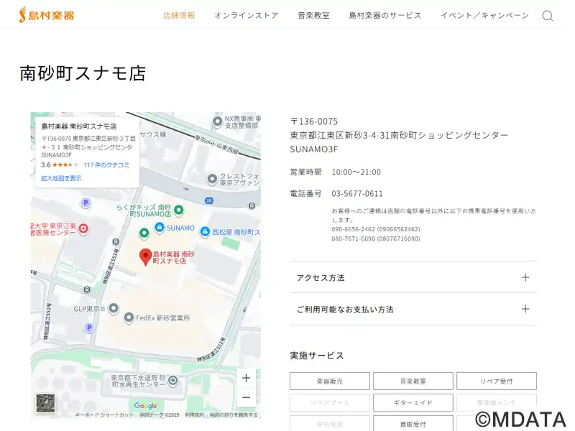The height and width of the screenshot is (431, 575).
Task: Switch map to satellite thumbnail view
Action: (x=45, y=403)
